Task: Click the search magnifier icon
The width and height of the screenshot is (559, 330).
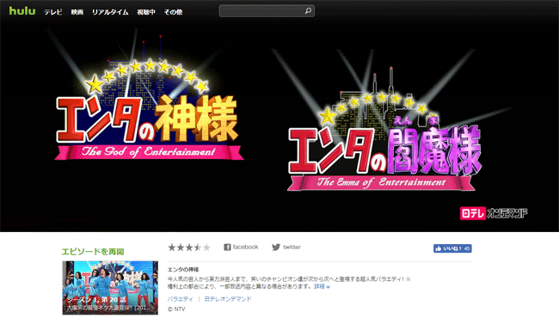Action: click(308, 11)
